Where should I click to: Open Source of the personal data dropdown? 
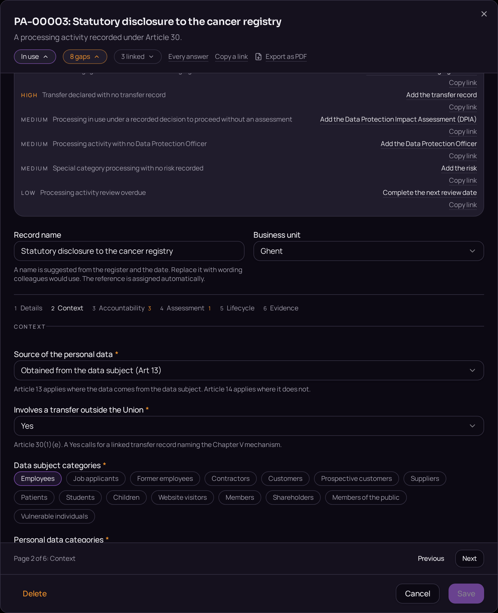[249, 370]
